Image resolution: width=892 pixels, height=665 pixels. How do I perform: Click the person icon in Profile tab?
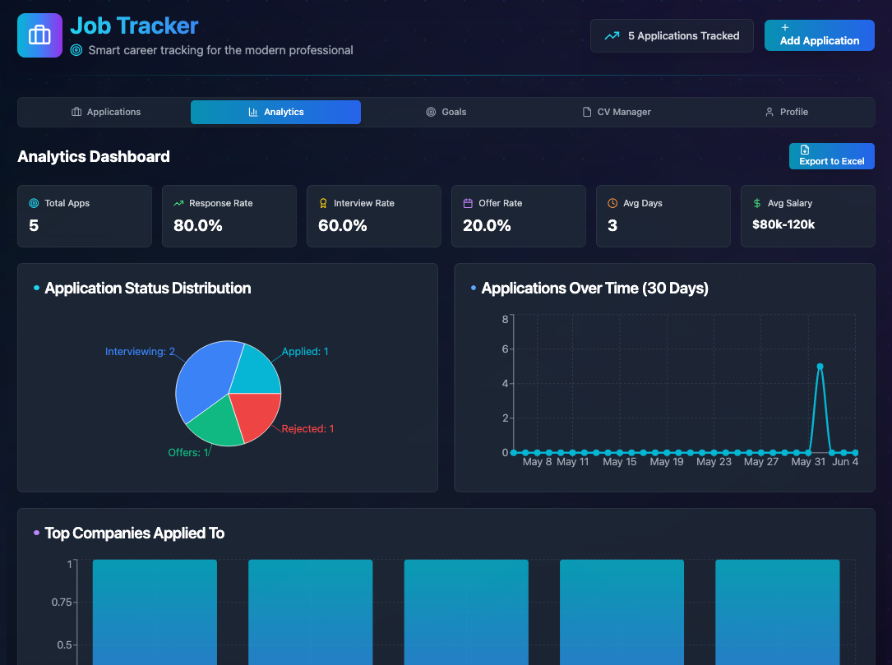pos(770,112)
